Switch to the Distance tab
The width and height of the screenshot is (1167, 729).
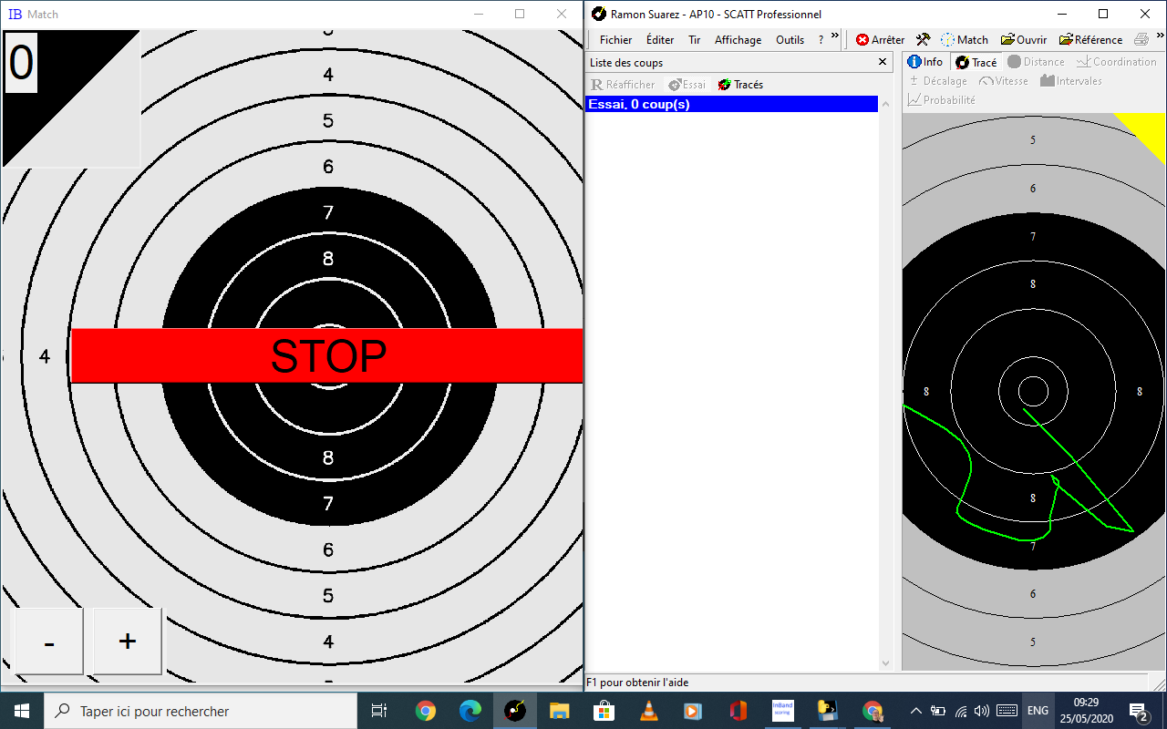tap(1036, 62)
